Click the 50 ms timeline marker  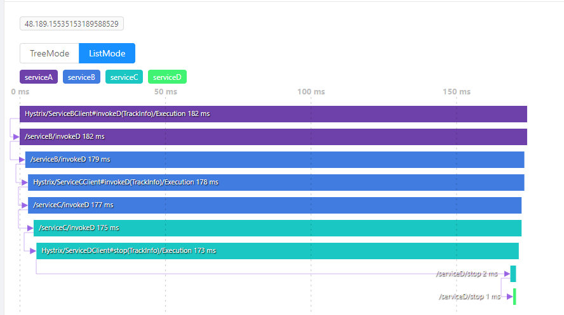click(x=165, y=92)
